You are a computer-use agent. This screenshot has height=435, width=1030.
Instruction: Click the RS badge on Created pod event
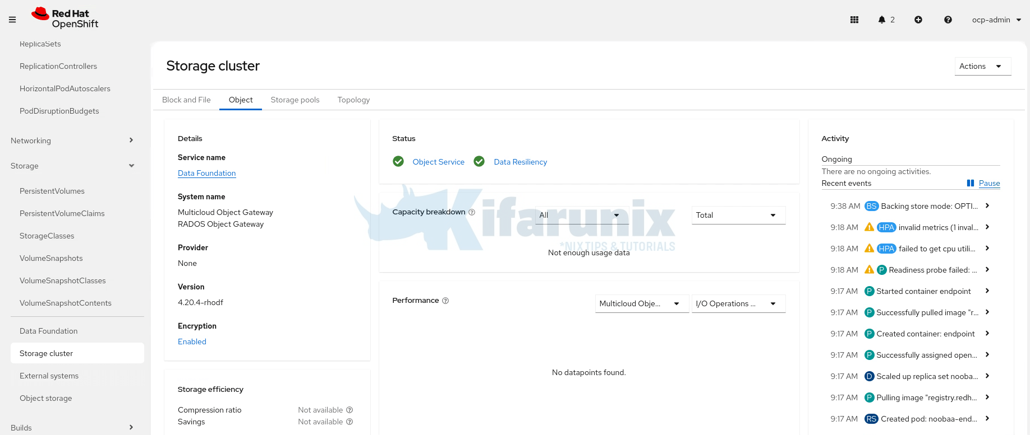point(871,419)
